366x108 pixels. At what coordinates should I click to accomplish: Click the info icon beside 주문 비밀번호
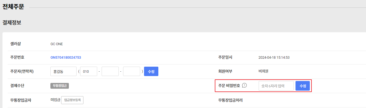pyautogui.click(x=244, y=86)
